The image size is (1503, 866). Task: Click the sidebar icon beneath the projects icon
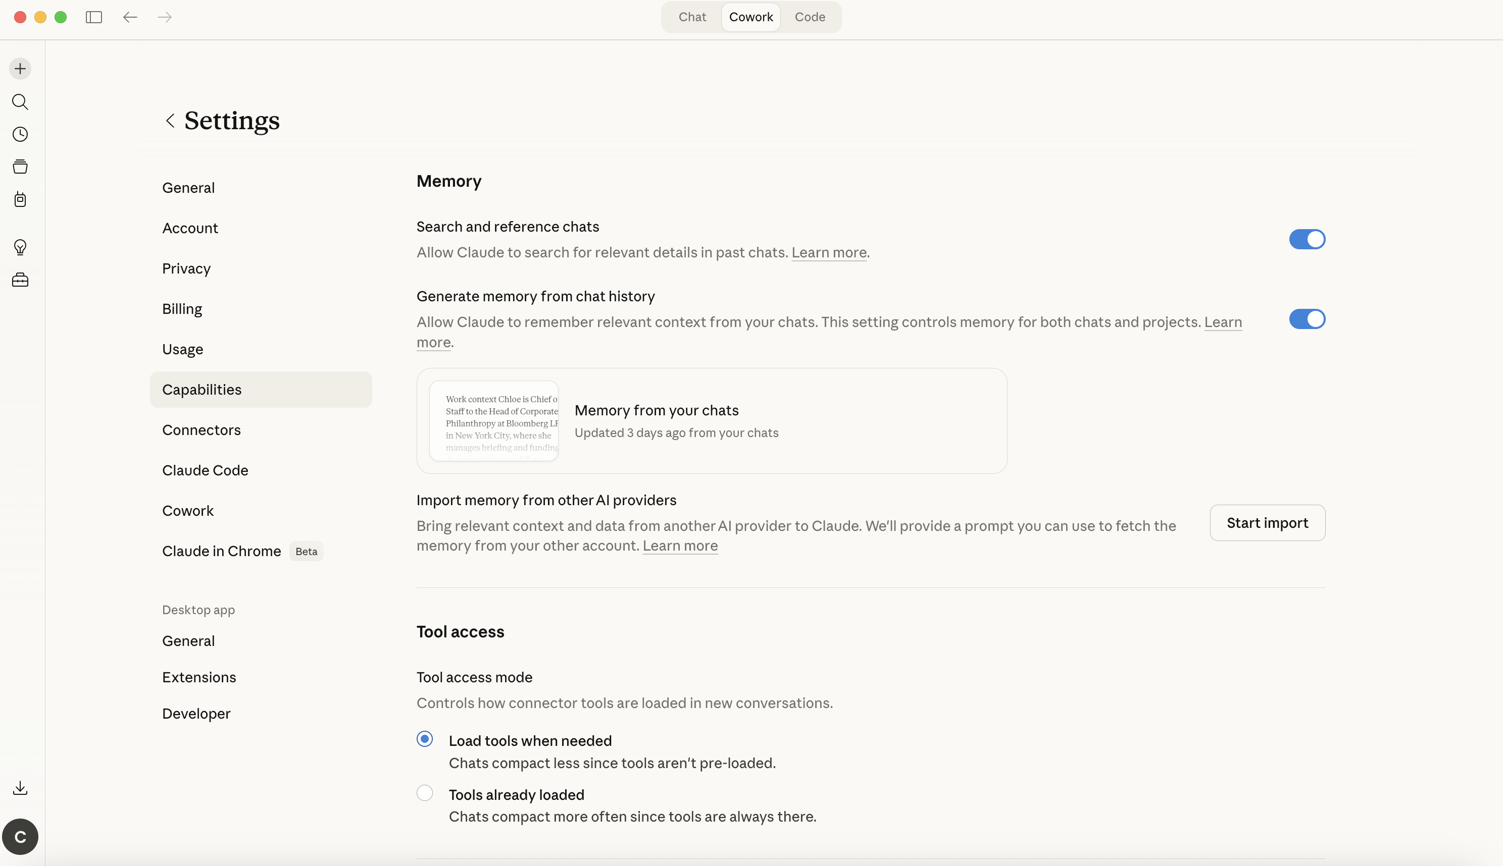[20, 199]
